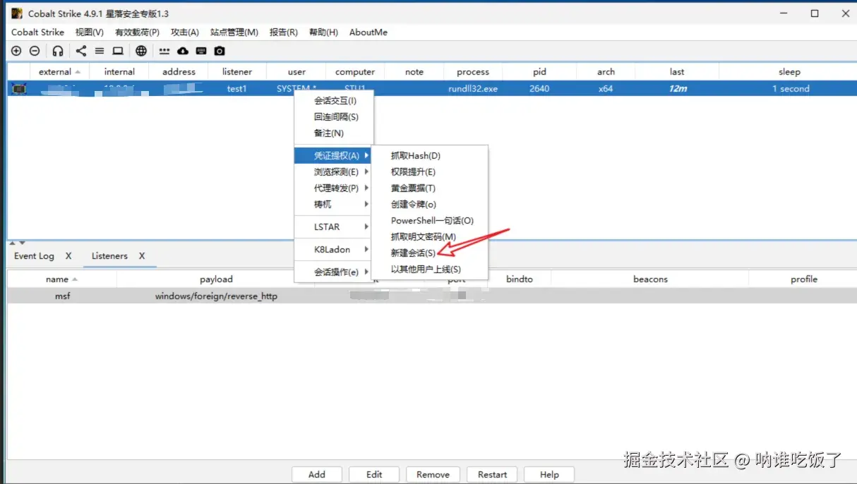857x484 pixels.
Task: Sort sessions by pid column header
Action: [x=539, y=72]
